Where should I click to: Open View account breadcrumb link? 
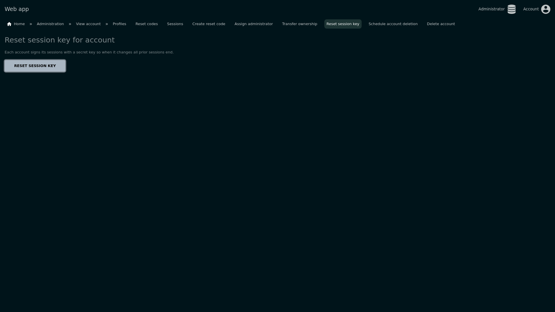click(88, 24)
